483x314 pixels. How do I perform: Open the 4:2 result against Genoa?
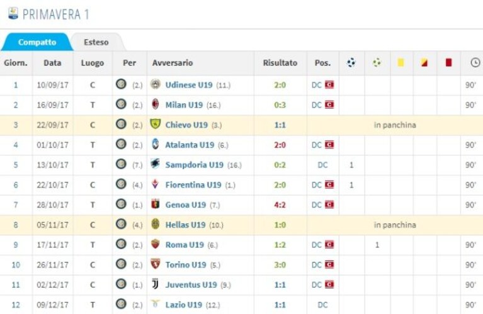(280, 205)
